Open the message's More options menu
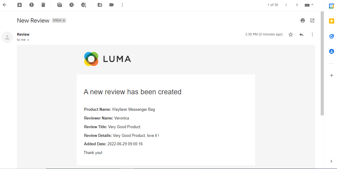This screenshot has width=337, height=169. (312, 35)
